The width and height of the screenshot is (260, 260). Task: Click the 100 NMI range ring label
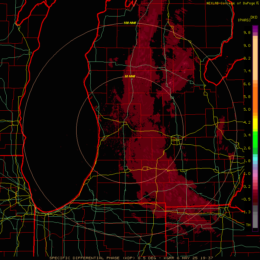click(130, 23)
